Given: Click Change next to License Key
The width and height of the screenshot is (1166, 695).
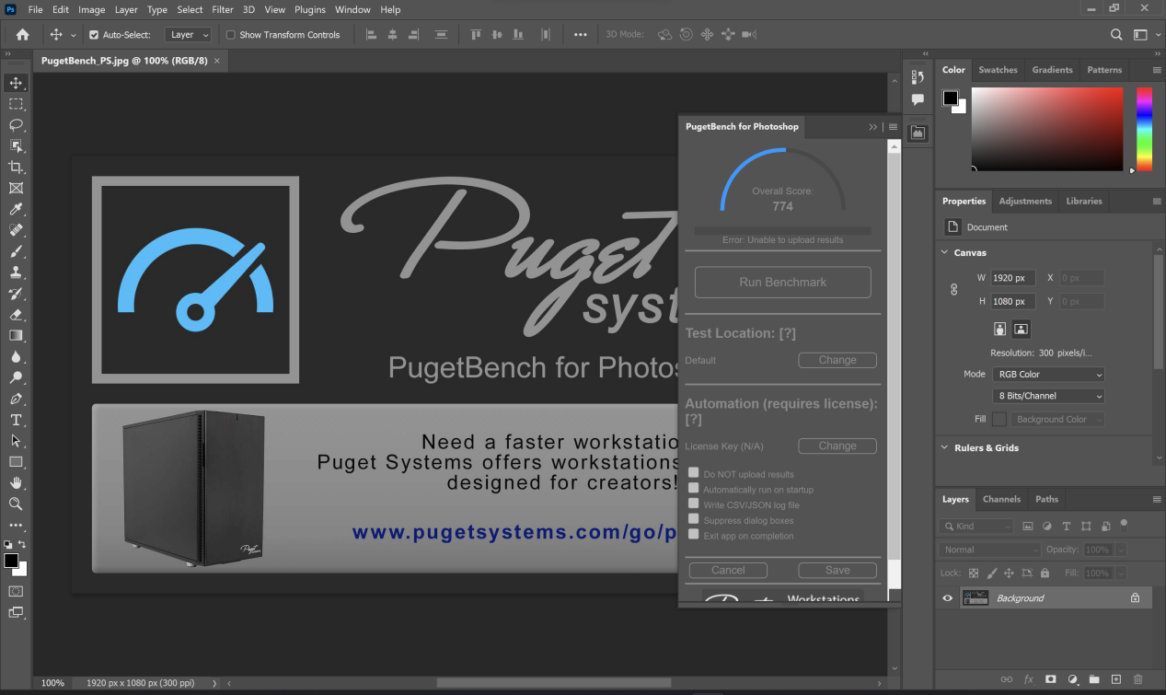Looking at the screenshot, I should (837, 446).
